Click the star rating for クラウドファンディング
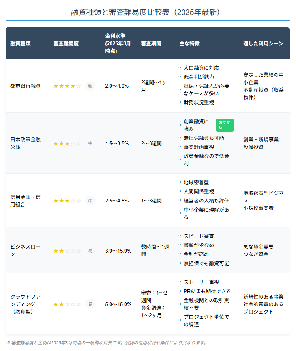This screenshot has width=296, height=351. 67,304
